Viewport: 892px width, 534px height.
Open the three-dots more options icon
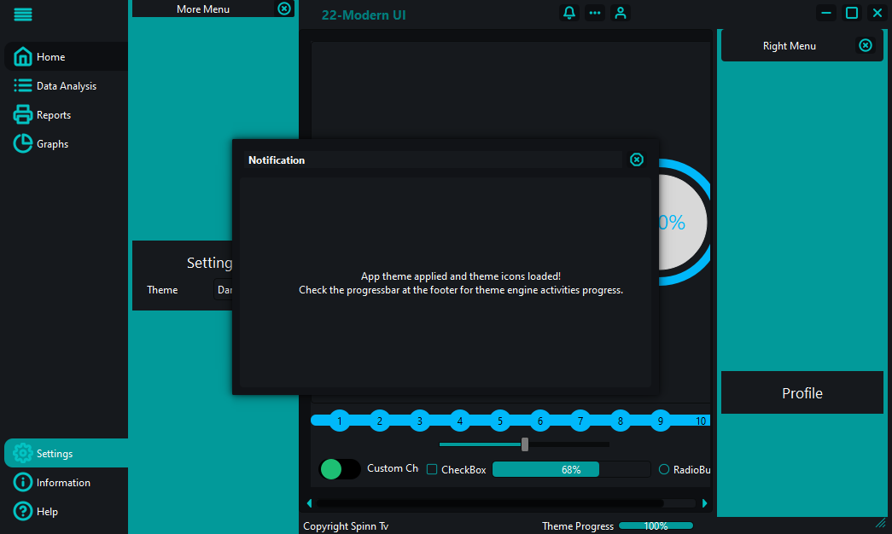(x=594, y=13)
